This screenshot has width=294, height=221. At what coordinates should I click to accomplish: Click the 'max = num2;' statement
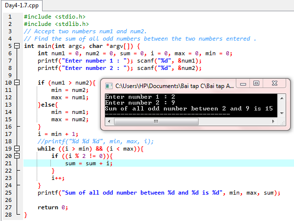[70, 119]
